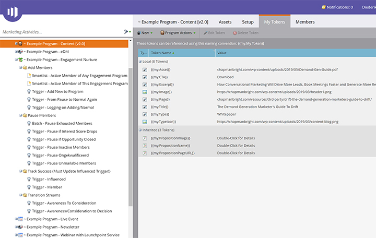This screenshot has width=376, height=238.
Task: Select Example Program - Content [v2.0] tree item
Action: click(x=64, y=44)
